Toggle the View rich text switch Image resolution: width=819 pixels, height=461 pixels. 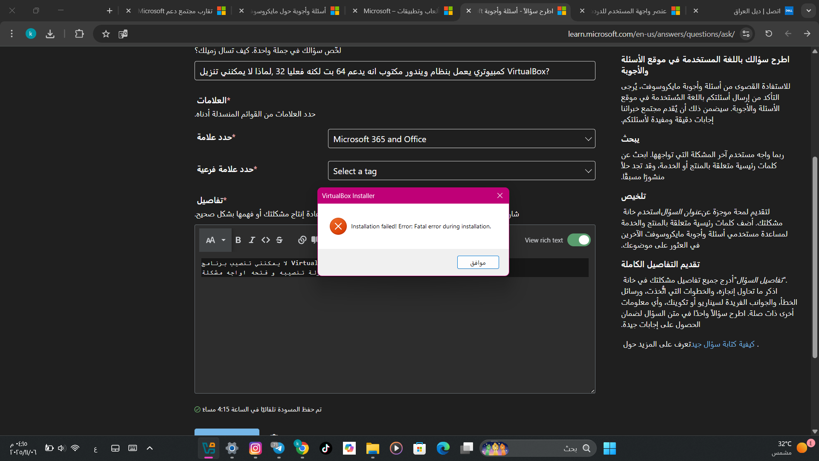coord(579,240)
